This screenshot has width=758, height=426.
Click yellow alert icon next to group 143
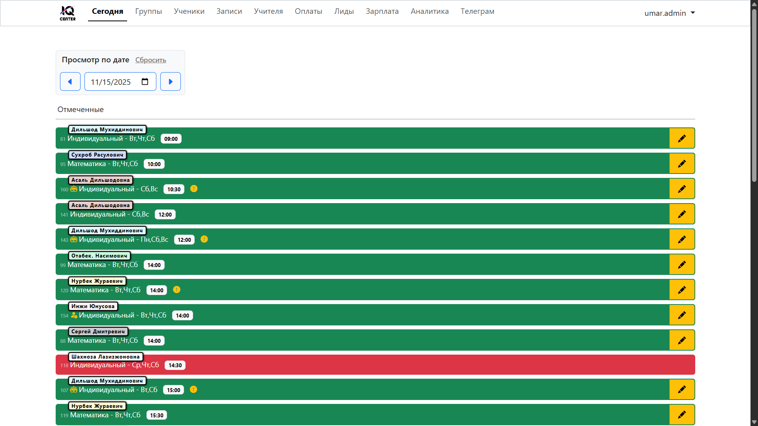click(204, 239)
